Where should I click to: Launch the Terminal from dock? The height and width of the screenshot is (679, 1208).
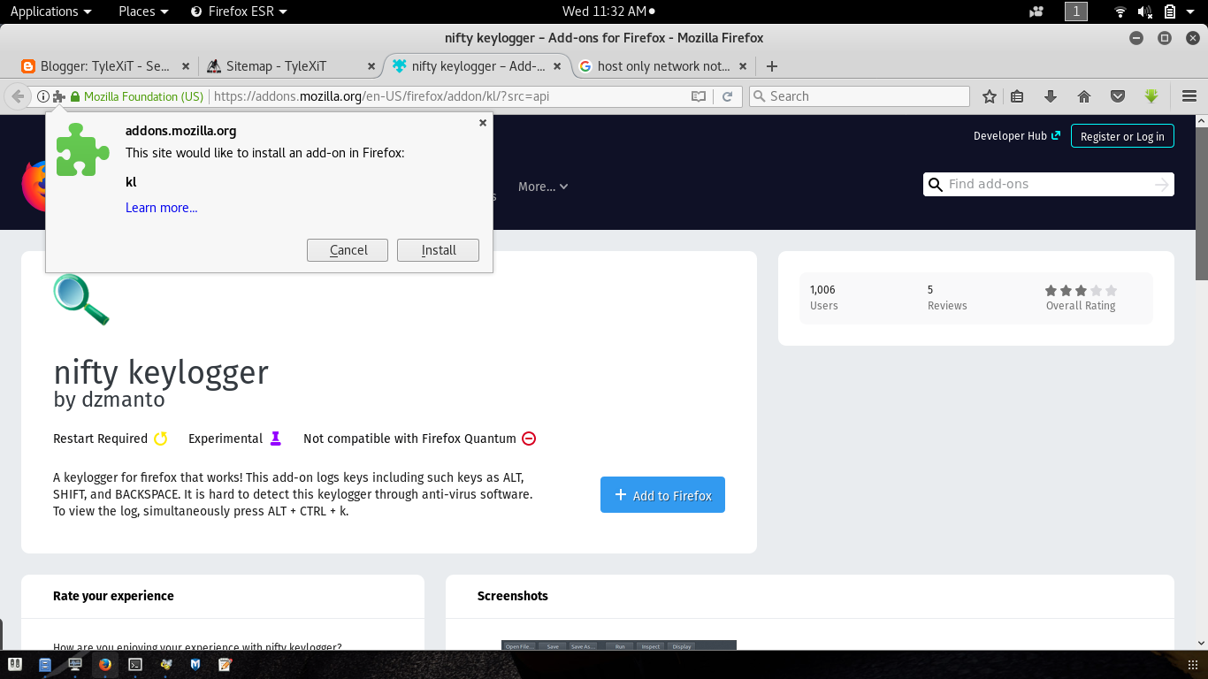[135, 664]
